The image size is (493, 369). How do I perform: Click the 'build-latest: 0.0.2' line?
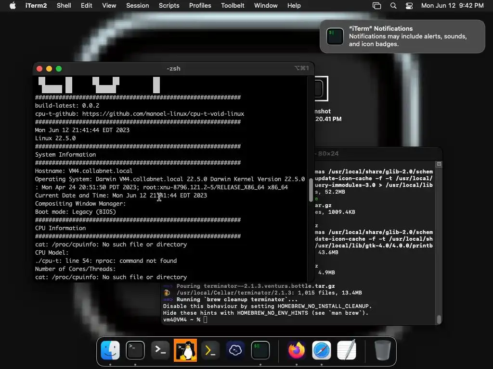67,106
